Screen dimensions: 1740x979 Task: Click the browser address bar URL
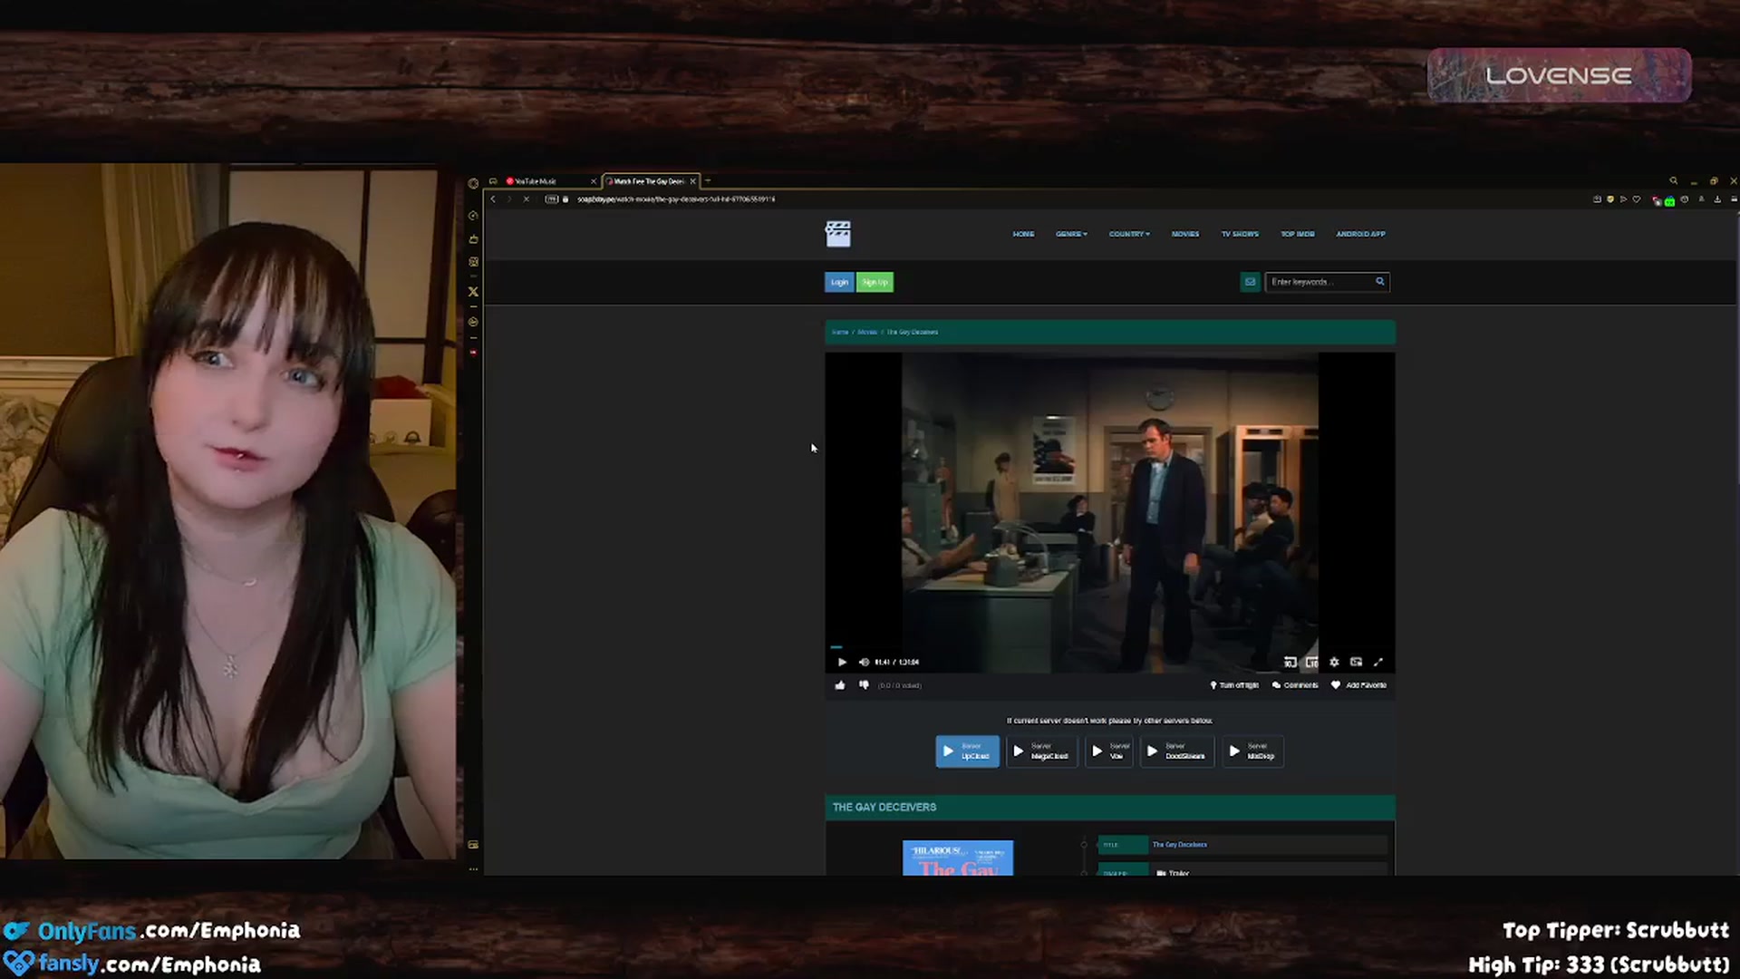coord(676,199)
